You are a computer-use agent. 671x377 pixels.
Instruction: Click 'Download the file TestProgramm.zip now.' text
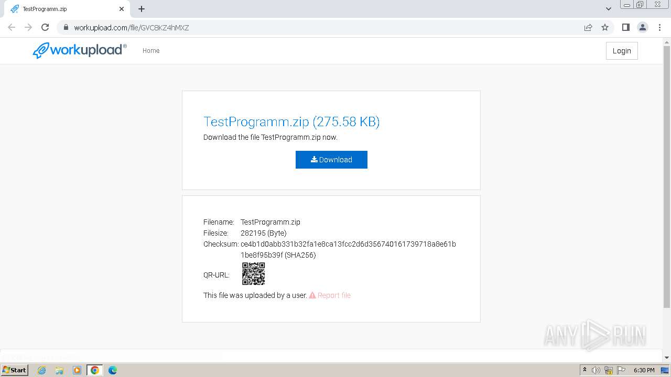tap(270, 137)
